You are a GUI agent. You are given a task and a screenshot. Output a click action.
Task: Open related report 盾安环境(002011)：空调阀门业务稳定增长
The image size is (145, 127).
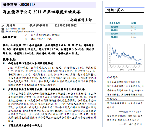pos(125,118)
